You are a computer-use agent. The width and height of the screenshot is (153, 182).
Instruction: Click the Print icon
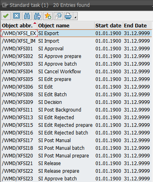[x=68, y=16]
